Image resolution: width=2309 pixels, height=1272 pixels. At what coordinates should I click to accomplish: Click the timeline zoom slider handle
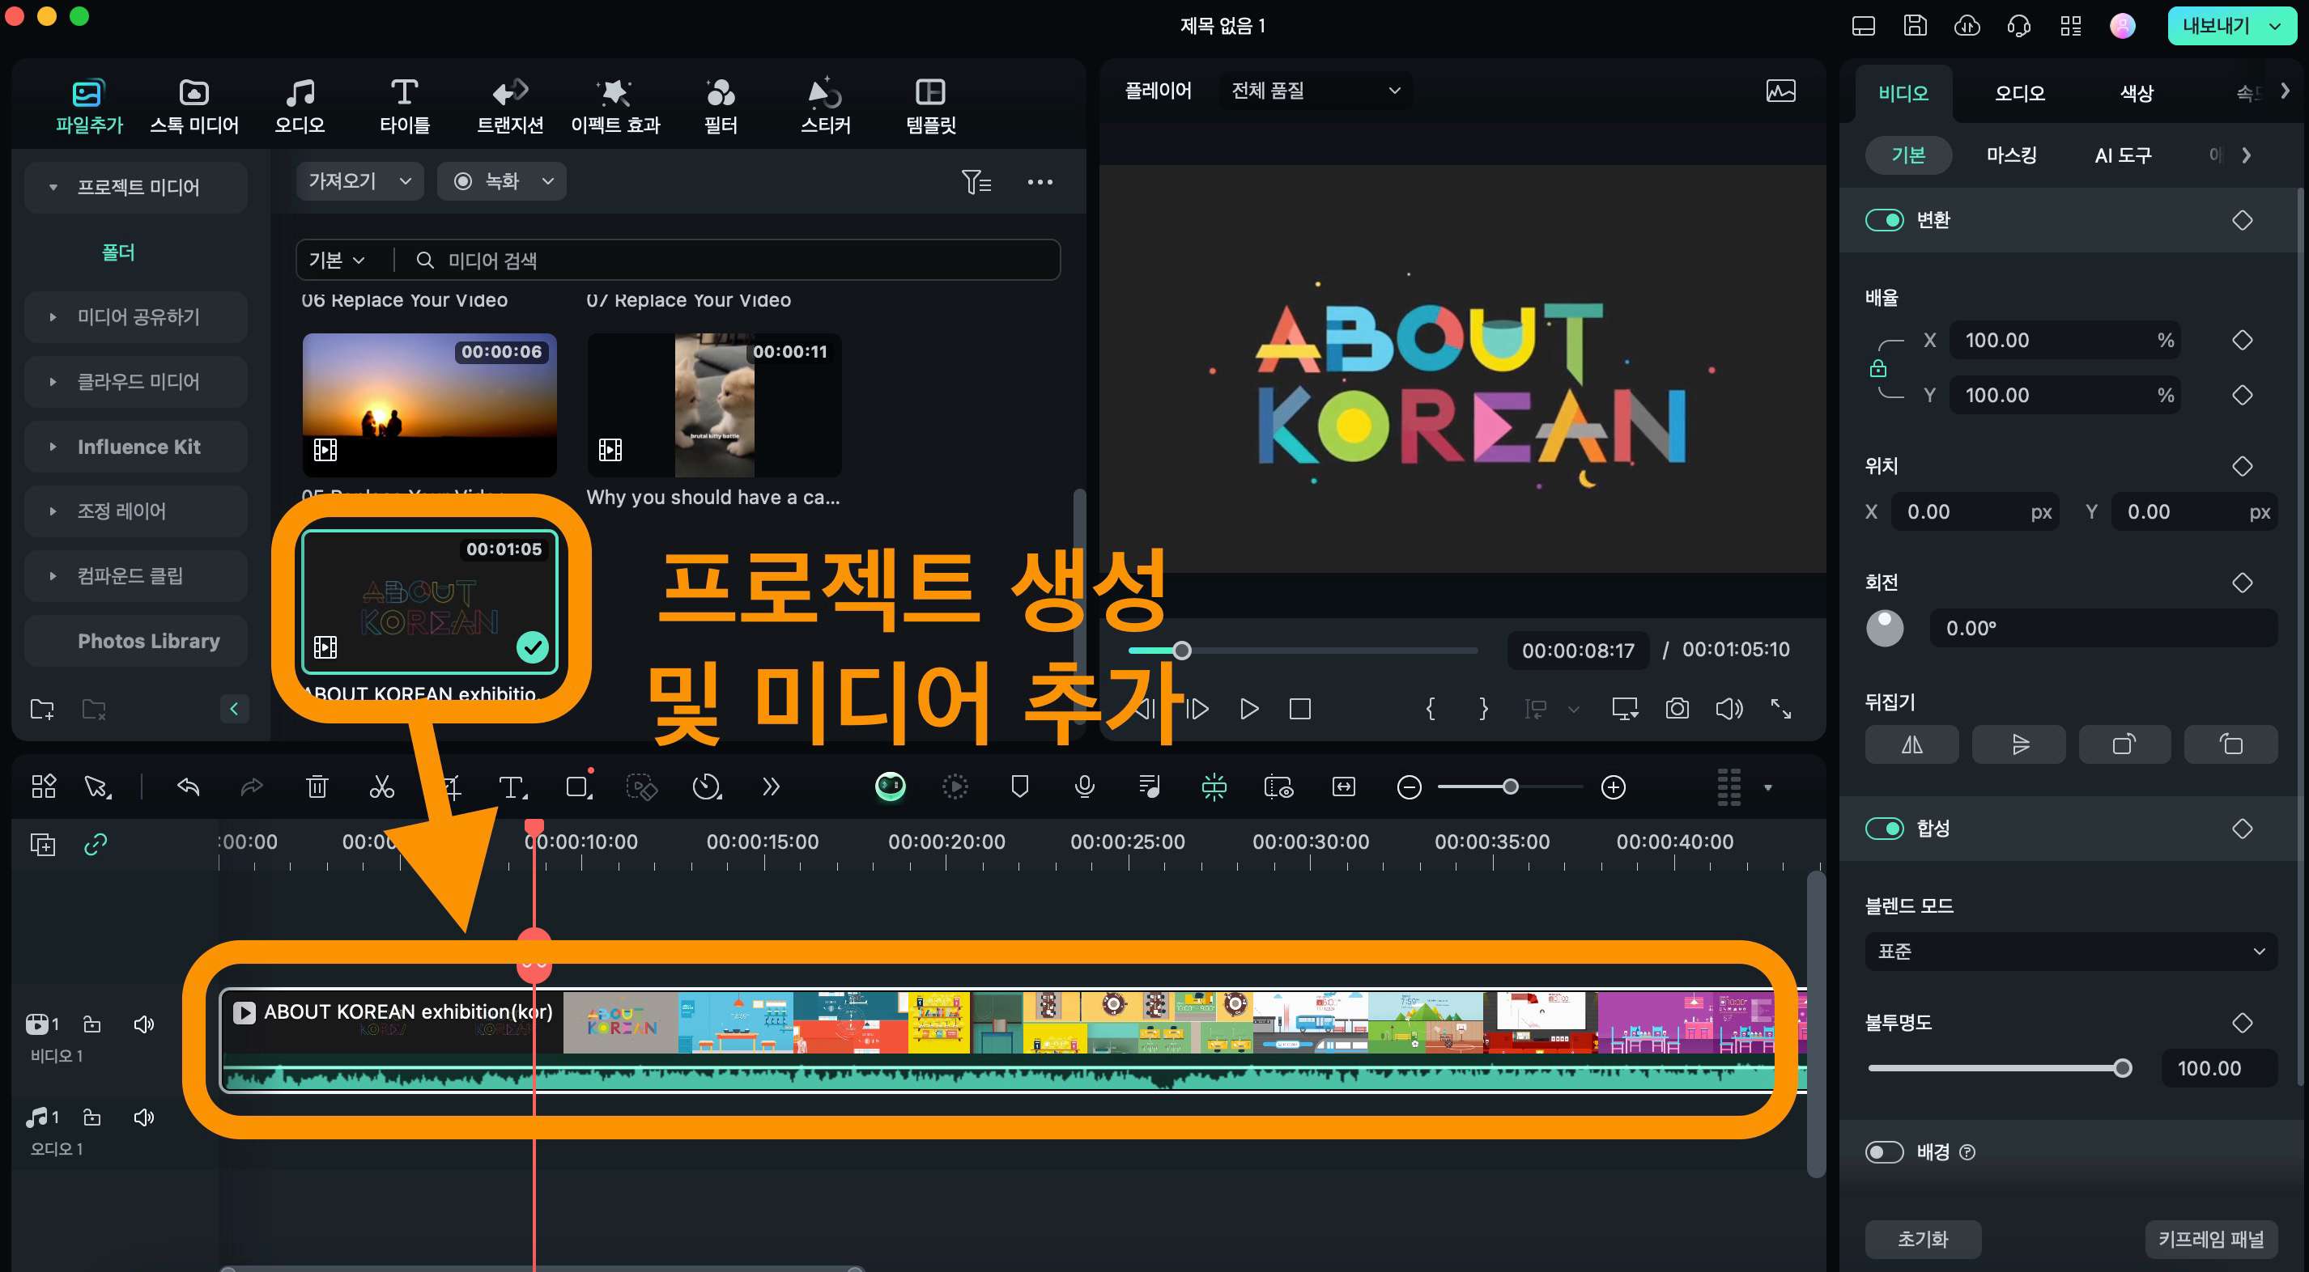[x=1511, y=787]
